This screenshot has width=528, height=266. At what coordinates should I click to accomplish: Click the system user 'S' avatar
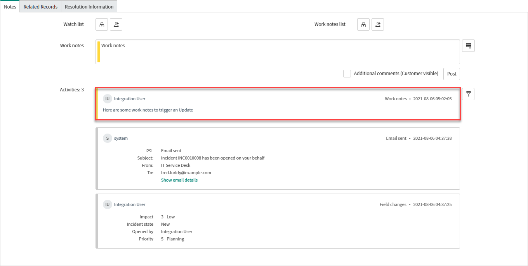[x=107, y=138]
